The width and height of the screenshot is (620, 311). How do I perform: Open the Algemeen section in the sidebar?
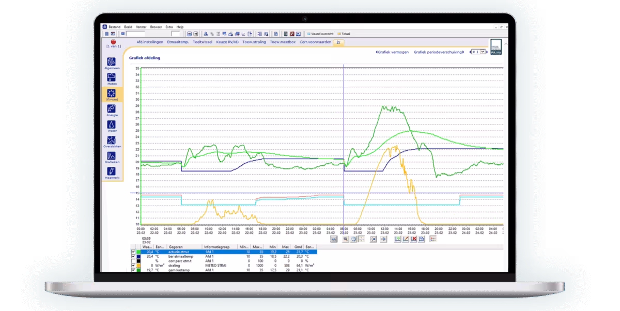pos(112,63)
